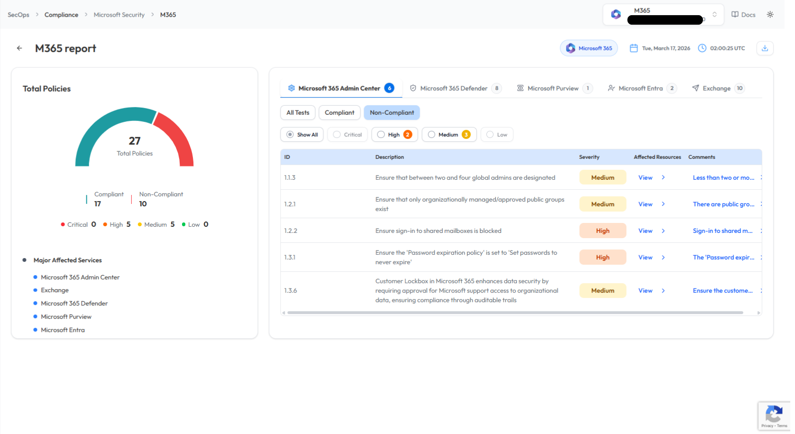Click the table's horizontal scrollbar
The height and width of the screenshot is (434, 795).
(515, 313)
